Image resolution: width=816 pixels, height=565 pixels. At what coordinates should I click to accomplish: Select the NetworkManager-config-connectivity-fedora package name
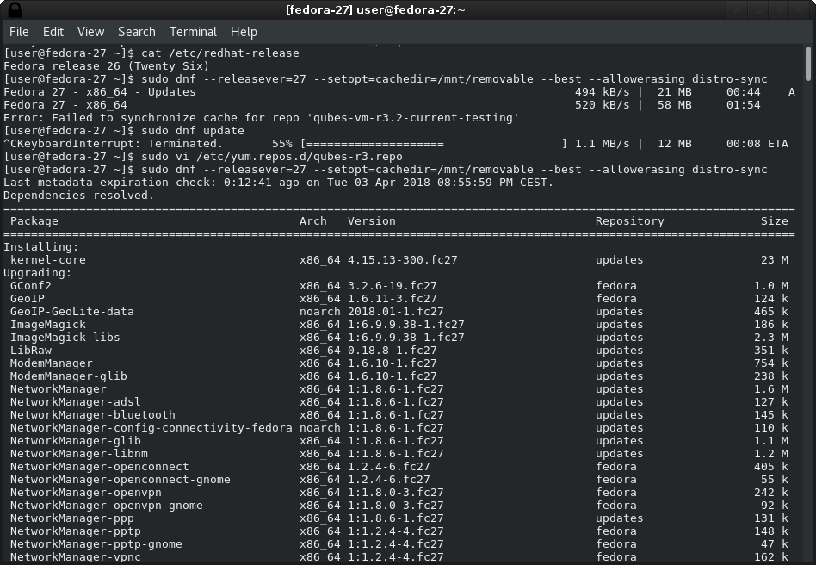tap(151, 428)
